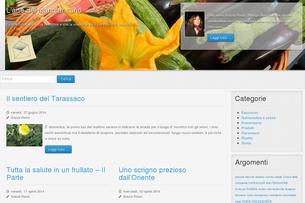The height and width of the screenshot is (203, 305).
Task: Select the mandarini tag
Action: (276, 195)
